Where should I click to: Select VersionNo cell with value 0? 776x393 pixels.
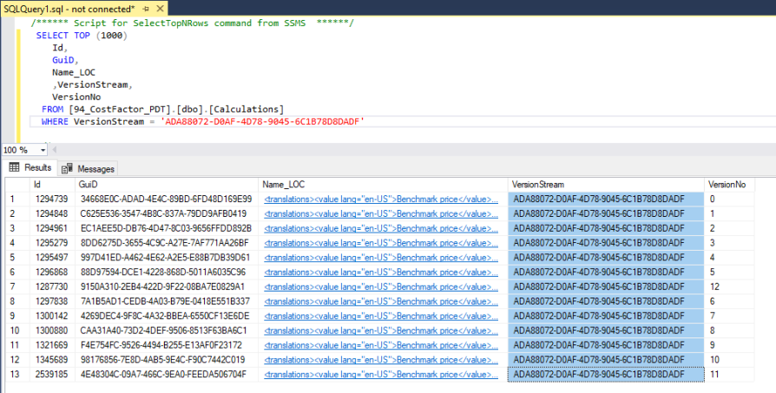[729, 200]
